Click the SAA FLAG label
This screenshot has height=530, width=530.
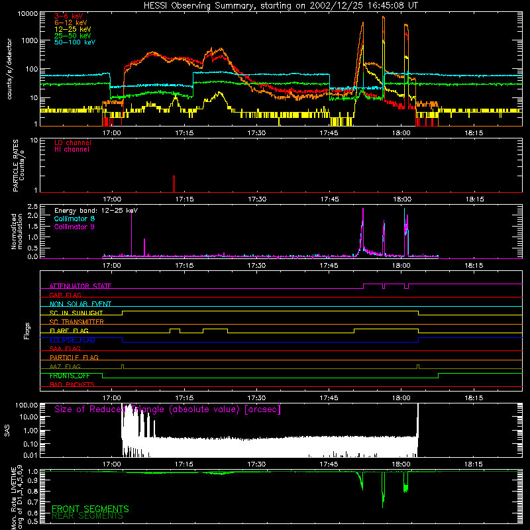coord(65,348)
